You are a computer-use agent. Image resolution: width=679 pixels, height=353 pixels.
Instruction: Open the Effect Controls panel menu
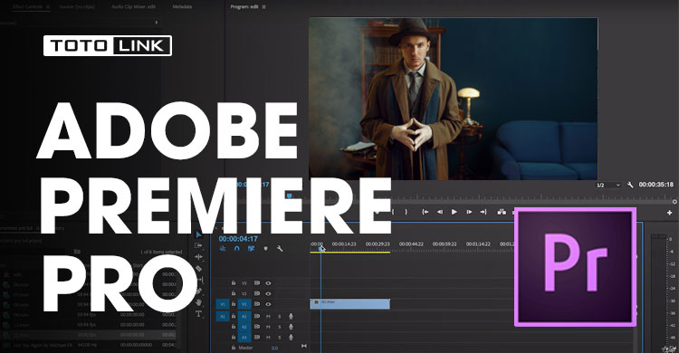coord(48,7)
